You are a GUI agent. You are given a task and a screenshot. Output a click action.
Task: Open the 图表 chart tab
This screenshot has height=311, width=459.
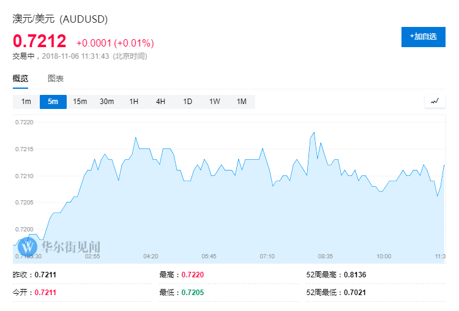pos(56,78)
